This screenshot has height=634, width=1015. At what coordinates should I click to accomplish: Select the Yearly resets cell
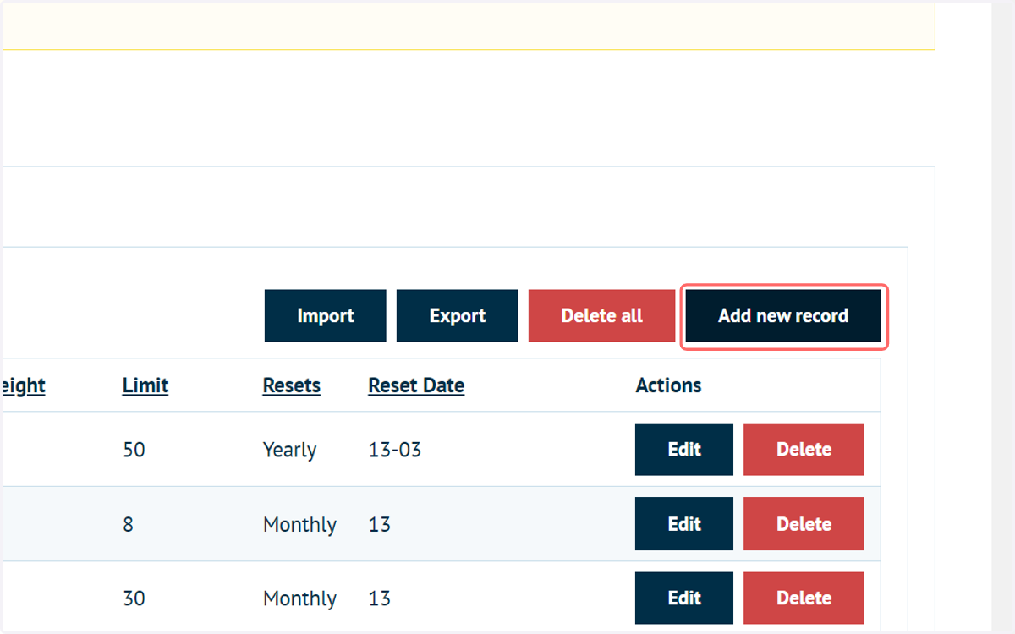coord(289,450)
